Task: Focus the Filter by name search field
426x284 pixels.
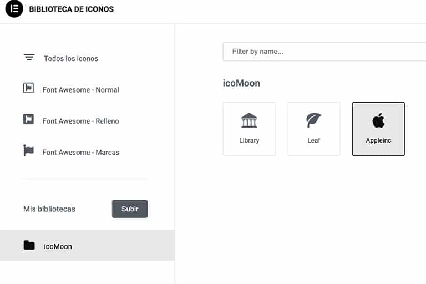Action: [324, 52]
